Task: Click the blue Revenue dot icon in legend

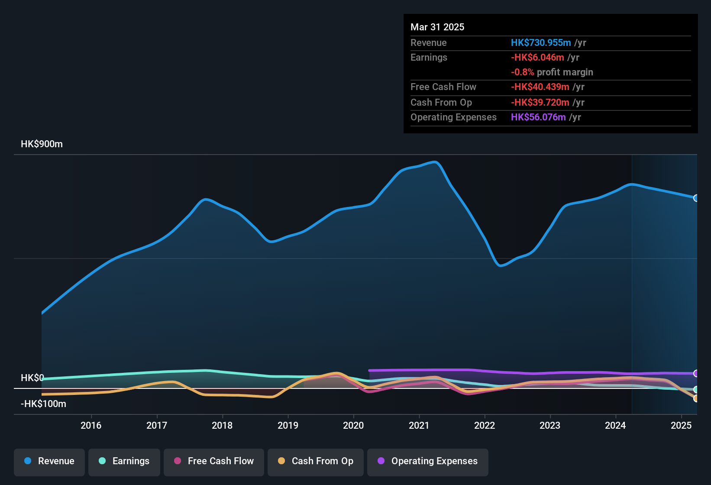Action: click(x=27, y=461)
